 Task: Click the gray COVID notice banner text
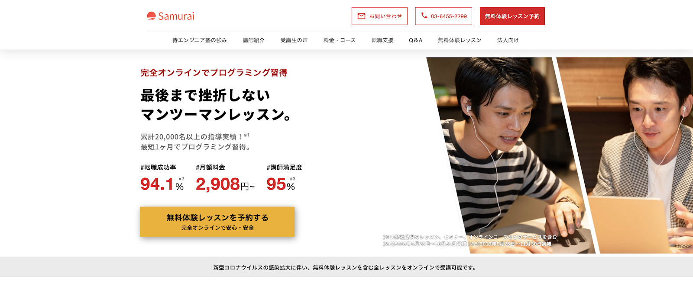[x=345, y=268]
